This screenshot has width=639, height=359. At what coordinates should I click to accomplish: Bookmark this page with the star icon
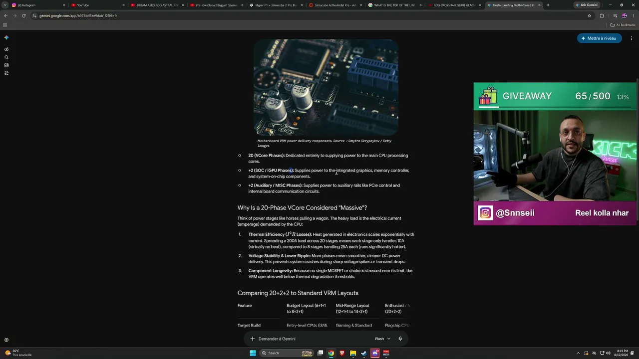point(590,15)
